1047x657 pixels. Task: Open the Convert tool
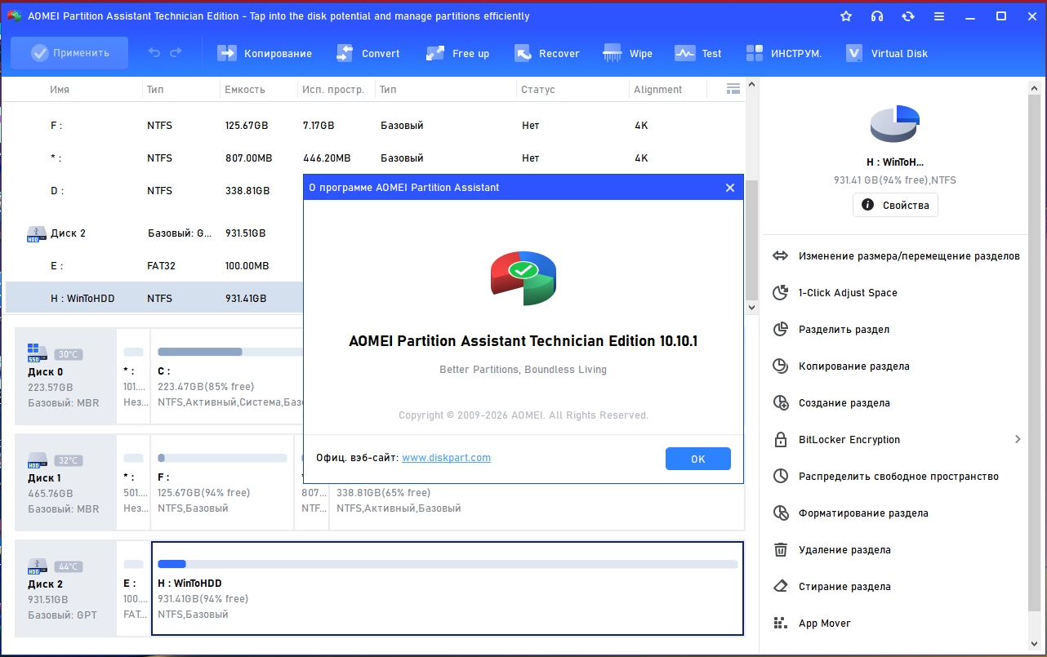pos(345,53)
